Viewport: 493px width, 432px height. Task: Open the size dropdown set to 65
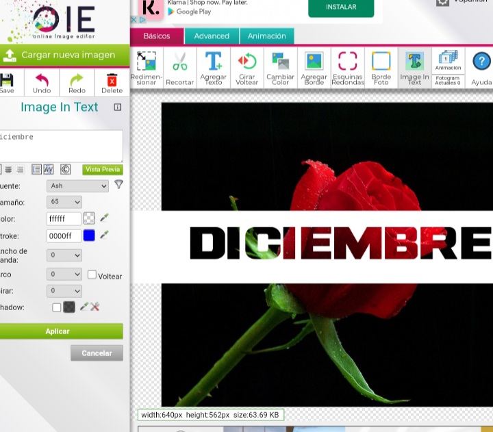[x=64, y=202]
